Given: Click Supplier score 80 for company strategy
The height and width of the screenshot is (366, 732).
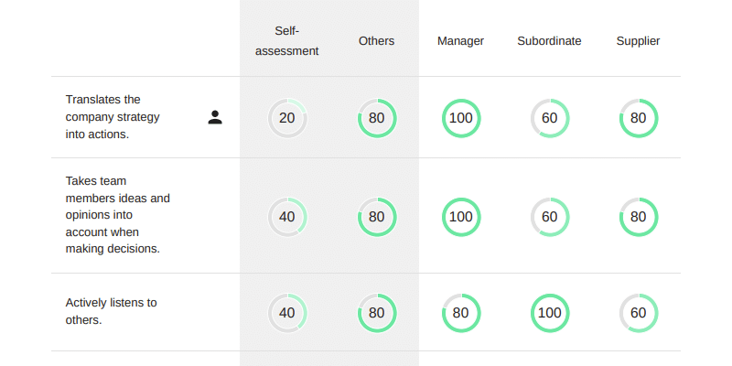Looking at the screenshot, I should point(639,118).
